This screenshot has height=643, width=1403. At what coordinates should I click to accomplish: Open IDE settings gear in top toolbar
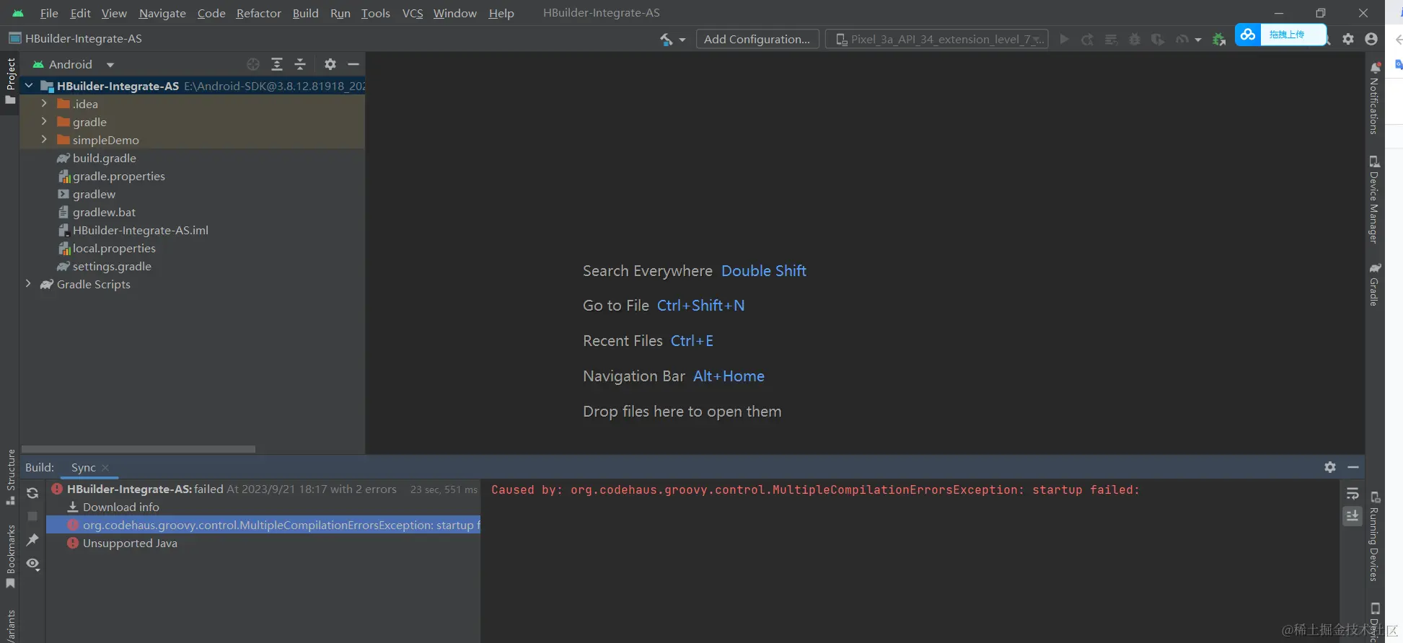click(1348, 40)
